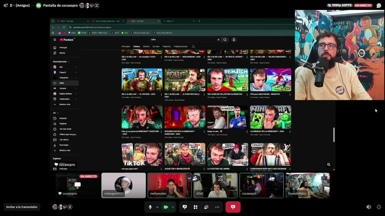The width and height of the screenshot is (385, 216).
Task: Click the share screen icon
Action: (x=185, y=207)
